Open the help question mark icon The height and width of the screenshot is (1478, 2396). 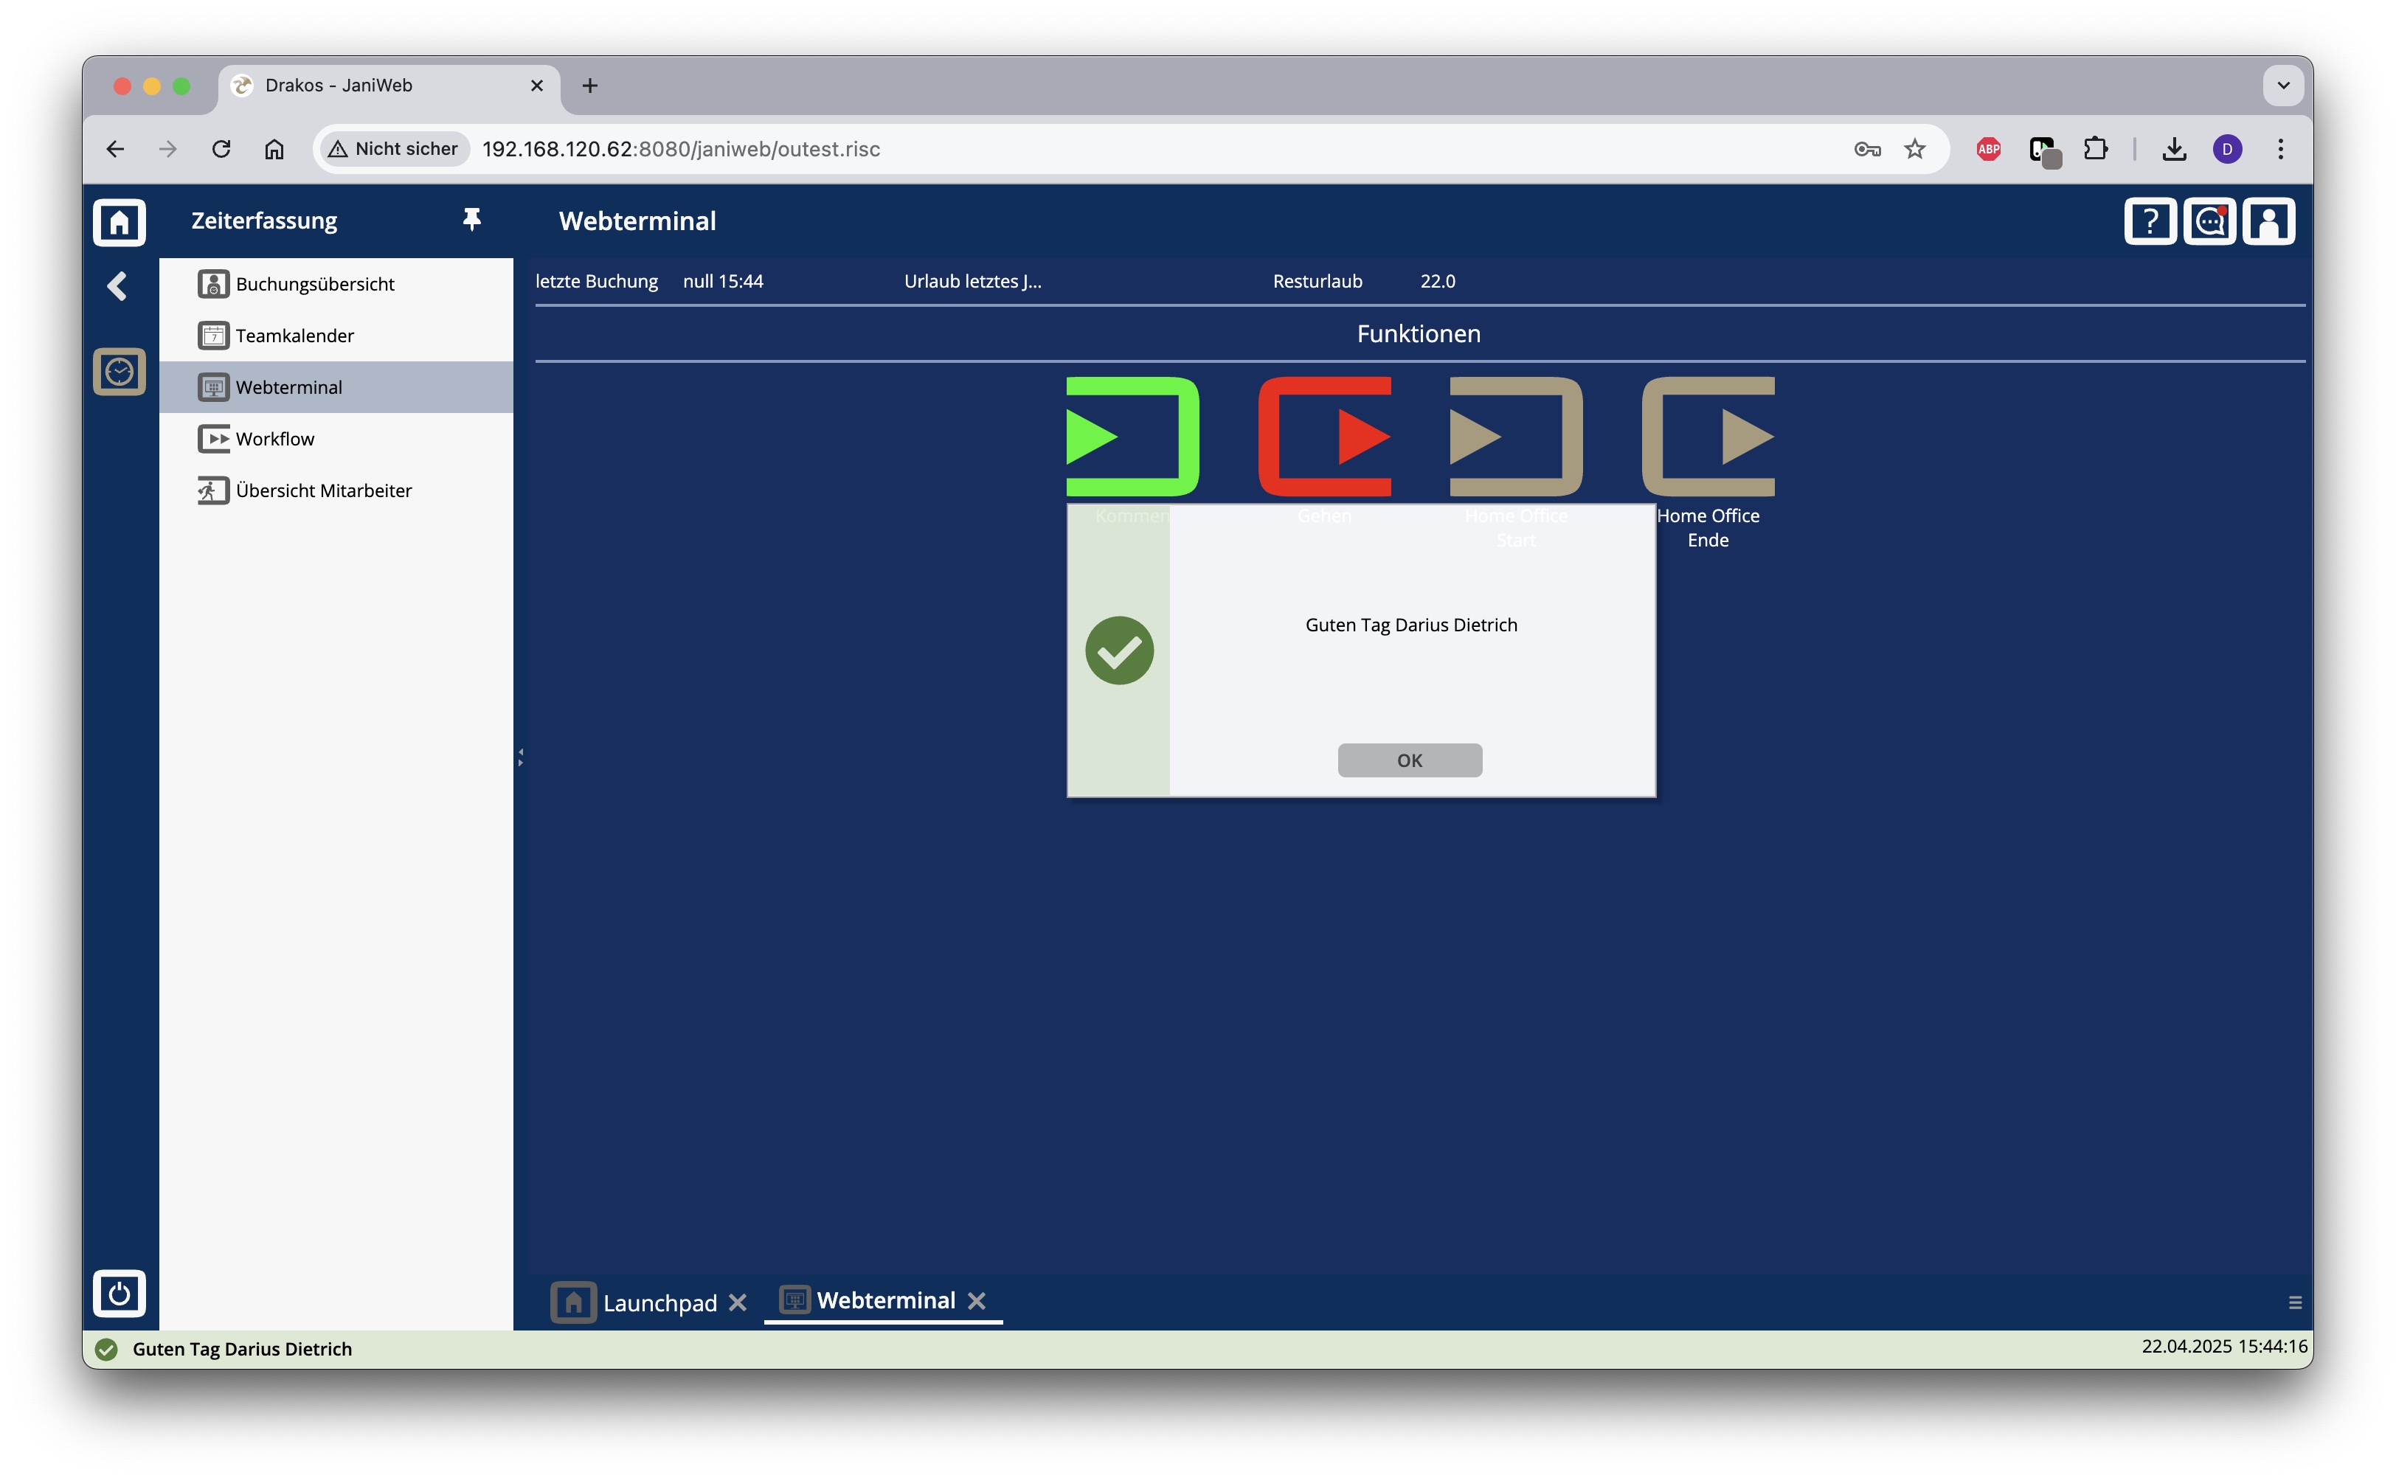[x=2150, y=222]
